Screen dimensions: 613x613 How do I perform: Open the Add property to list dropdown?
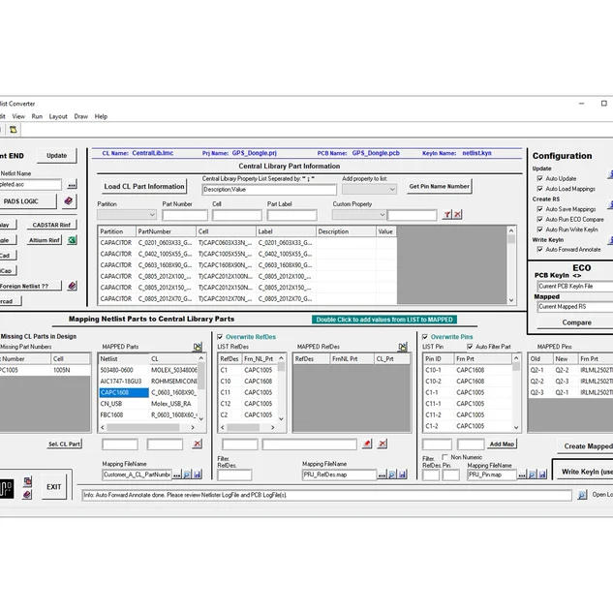pos(369,189)
